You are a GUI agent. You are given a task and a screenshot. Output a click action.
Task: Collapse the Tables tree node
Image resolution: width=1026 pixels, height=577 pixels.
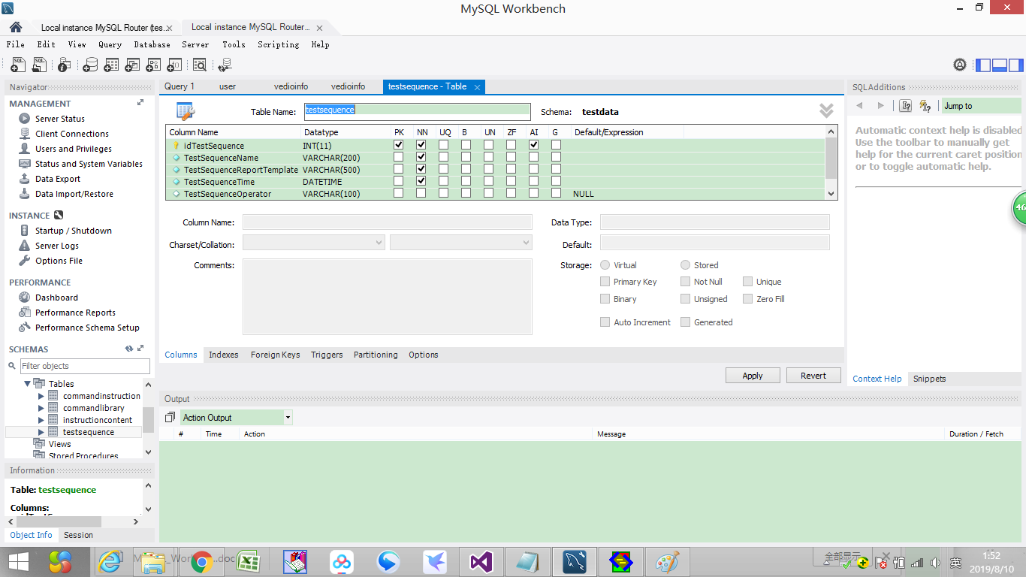coord(28,383)
